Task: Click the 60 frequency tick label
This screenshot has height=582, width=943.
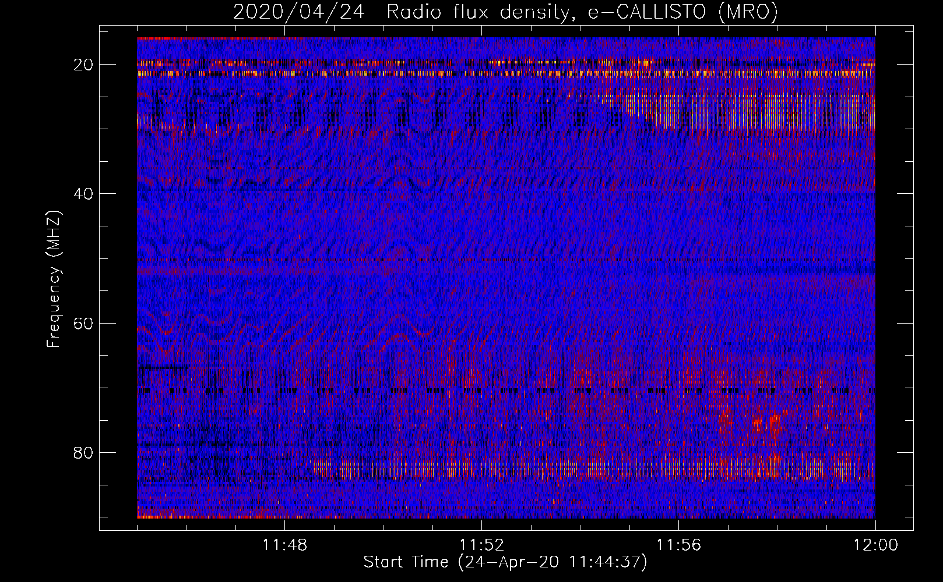Action: pos(84,323)
